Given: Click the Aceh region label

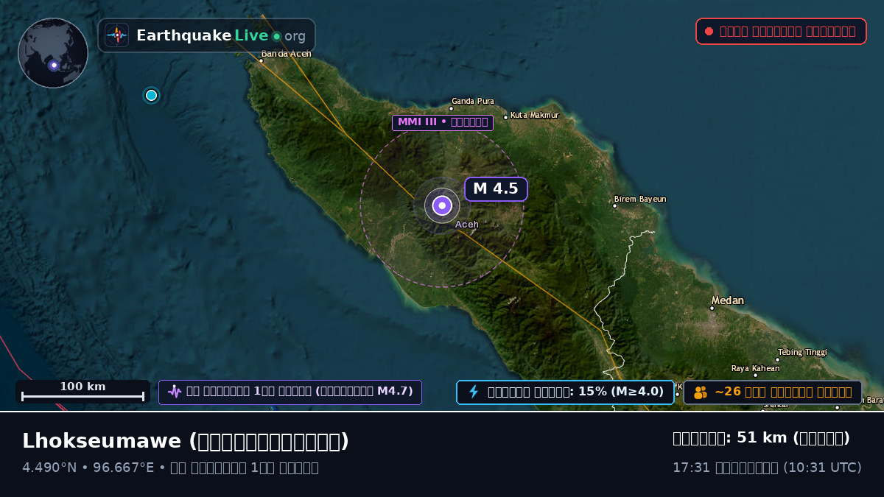Looking at the screenshot, I should click(467, 225).
